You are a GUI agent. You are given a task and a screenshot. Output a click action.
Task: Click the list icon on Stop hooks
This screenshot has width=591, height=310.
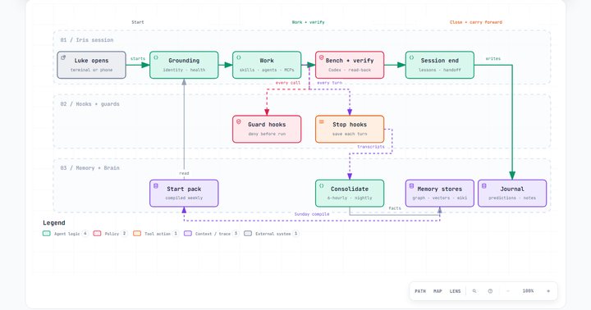(x=322, y=121)
